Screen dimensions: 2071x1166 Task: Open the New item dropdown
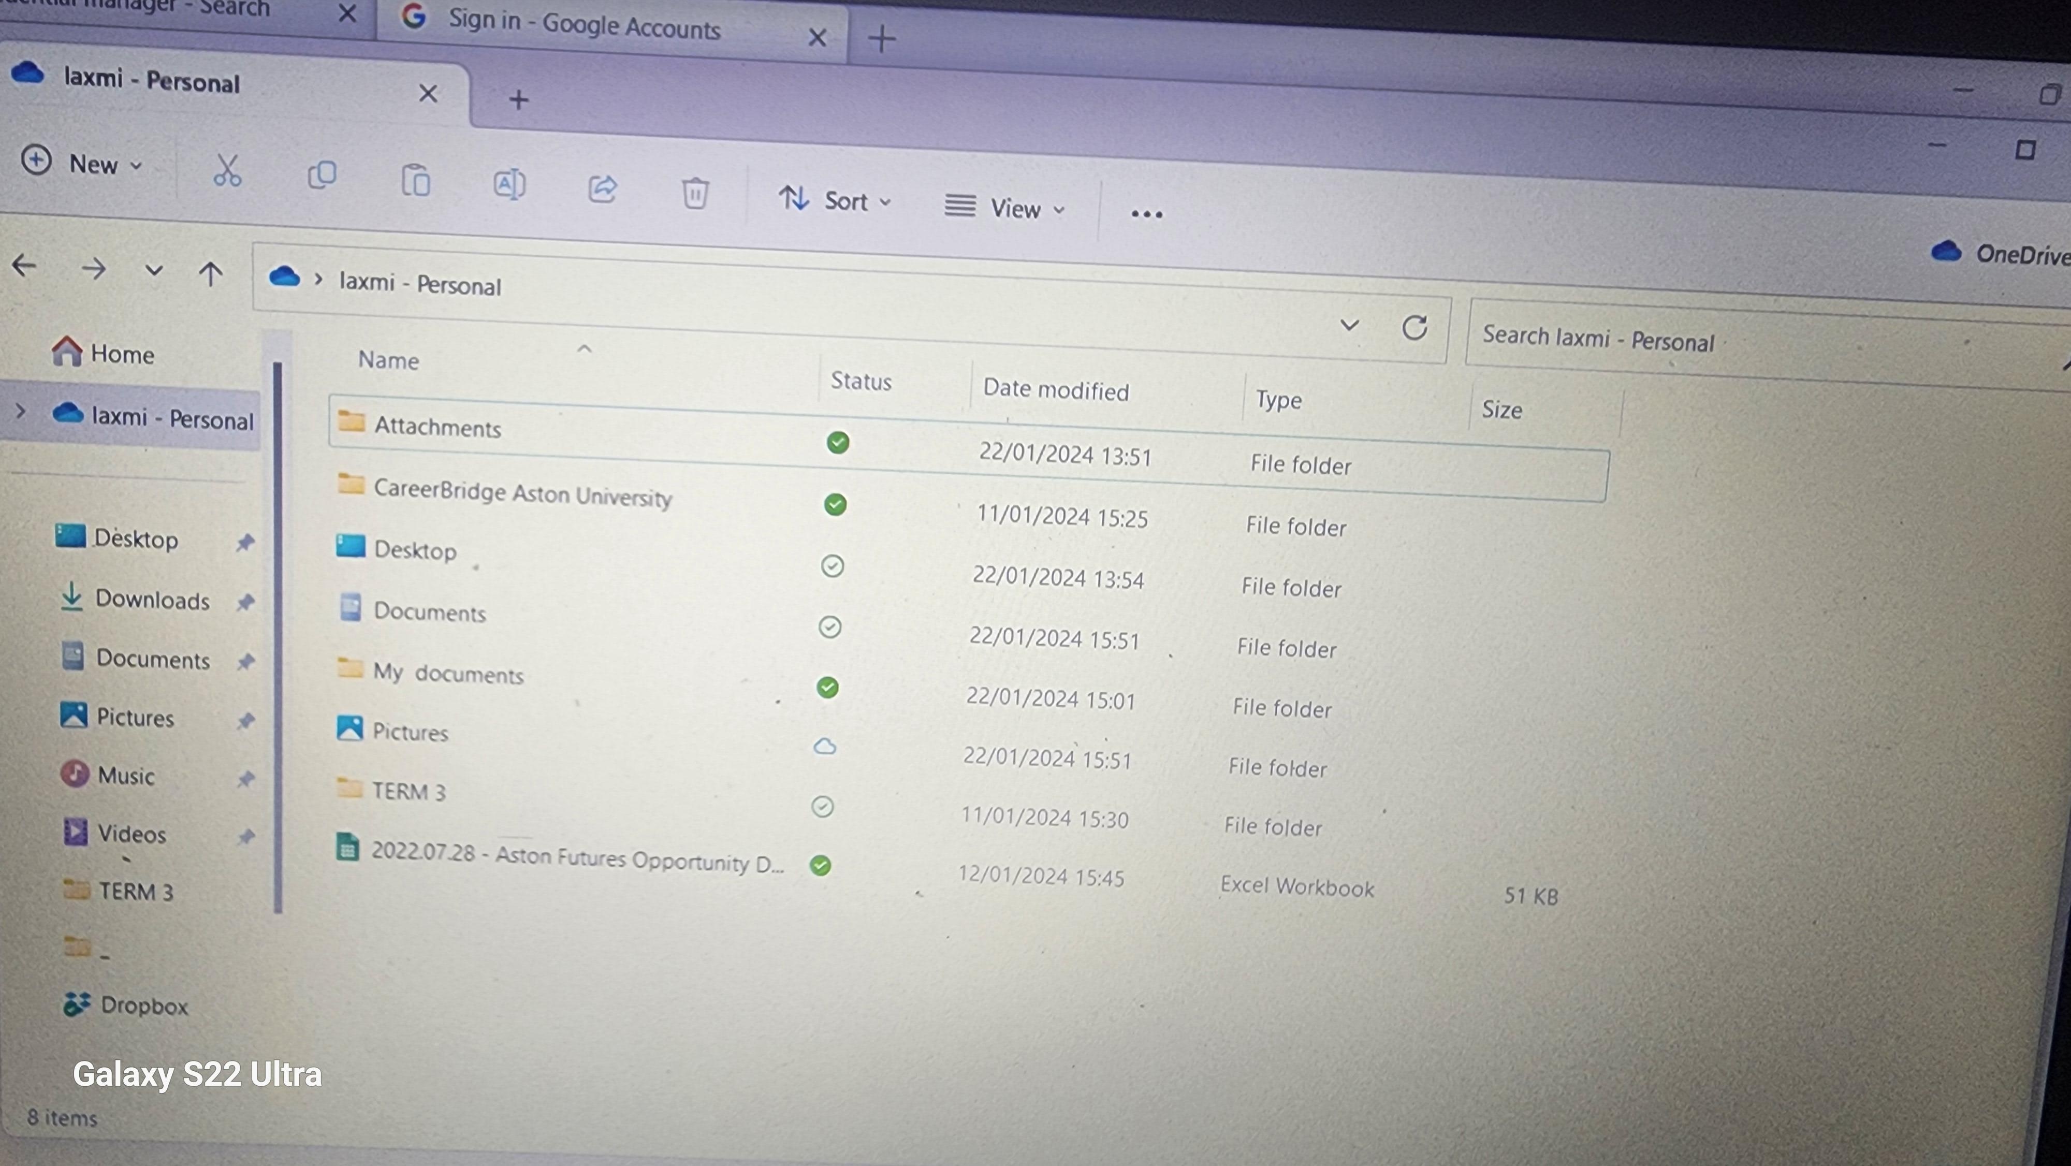pyautogui.click(x=82, y=163)
